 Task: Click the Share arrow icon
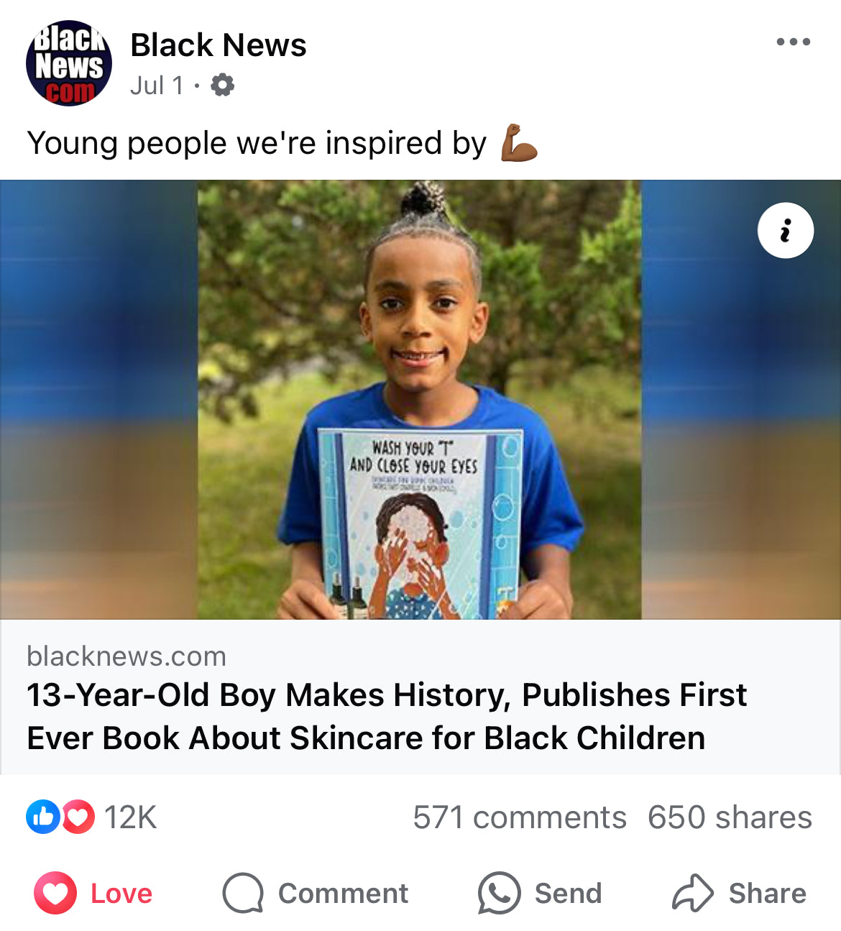click(x=692, y=893)
